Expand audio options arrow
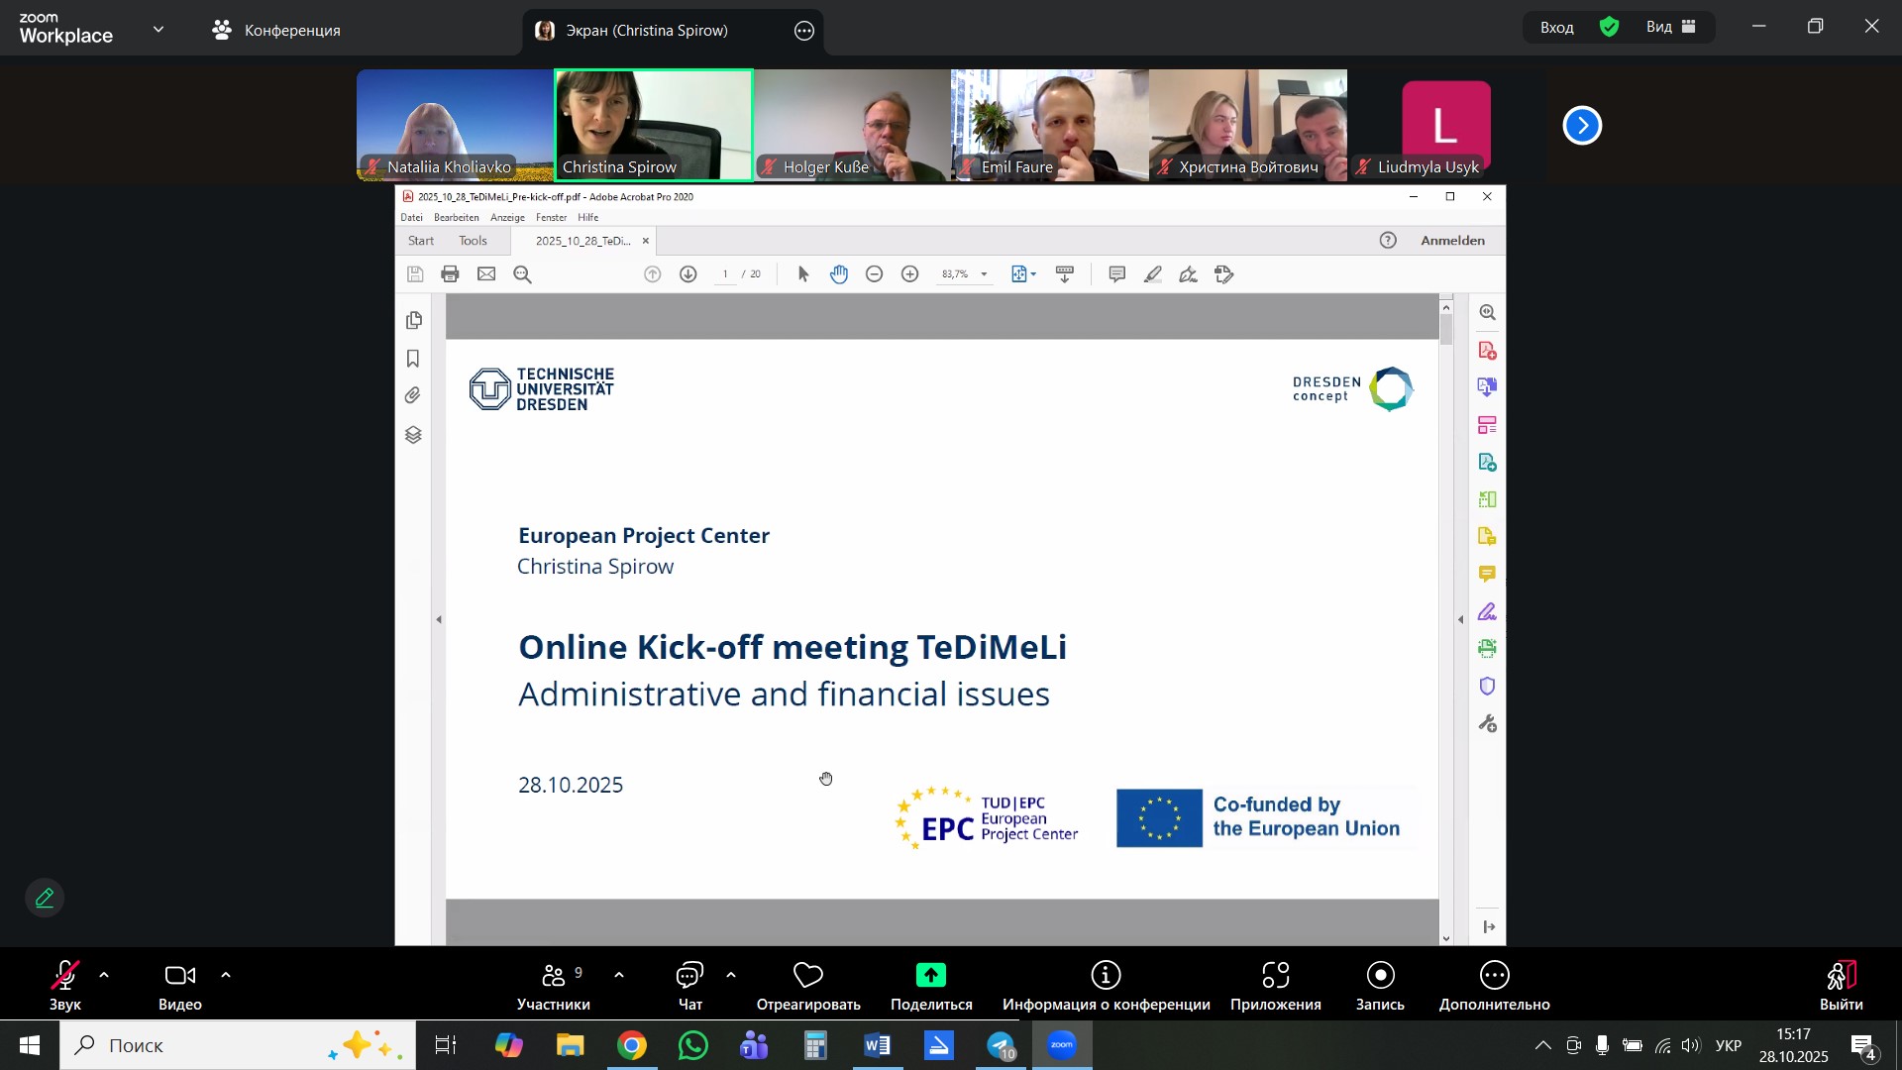Screen dimensions: 1902x1070 104,976
